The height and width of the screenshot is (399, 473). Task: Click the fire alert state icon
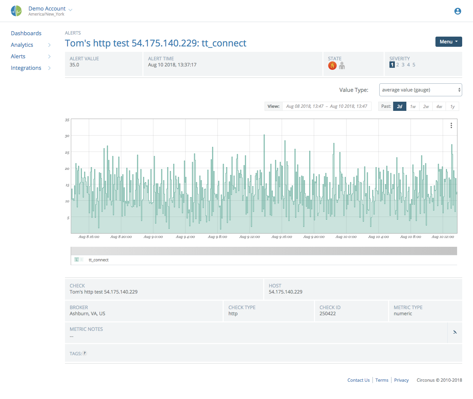[332, 66]
